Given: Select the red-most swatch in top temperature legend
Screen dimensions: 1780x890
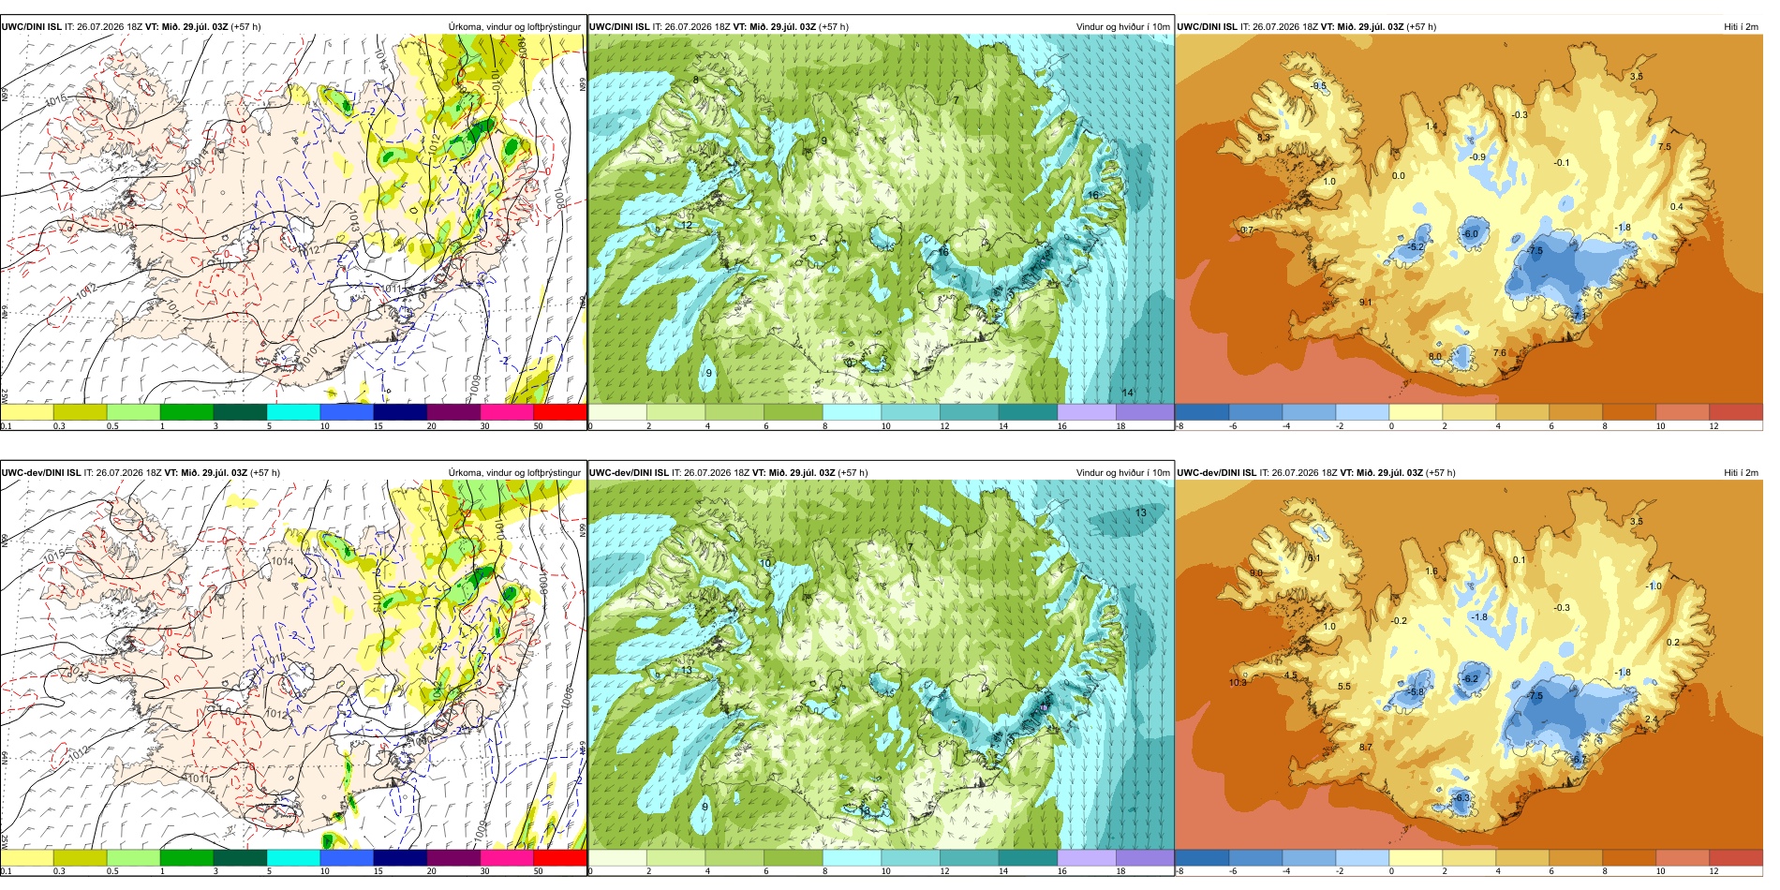Looking at the screenshot, I should coord(1736,411).
